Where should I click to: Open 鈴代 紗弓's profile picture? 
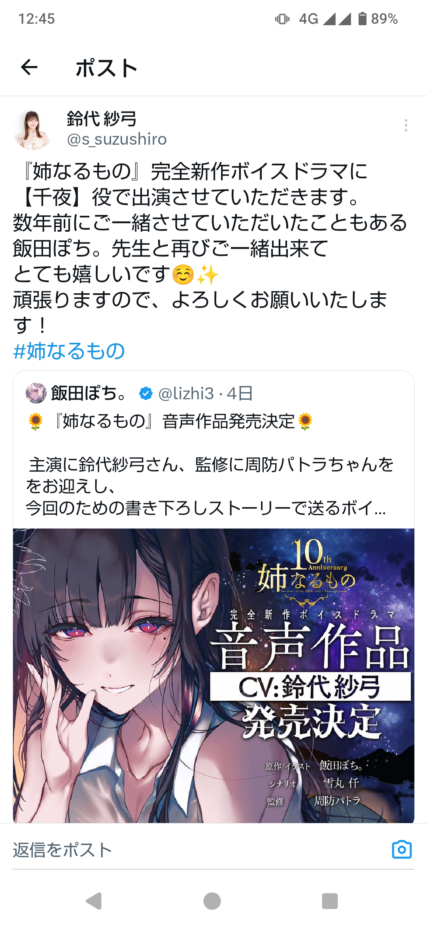[32, 130]
